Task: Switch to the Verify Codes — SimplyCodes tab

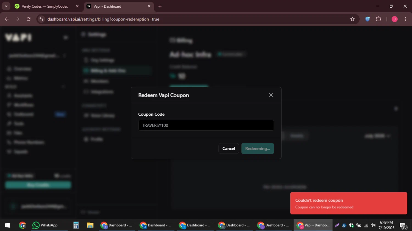Action: click(x=44, y=6)
